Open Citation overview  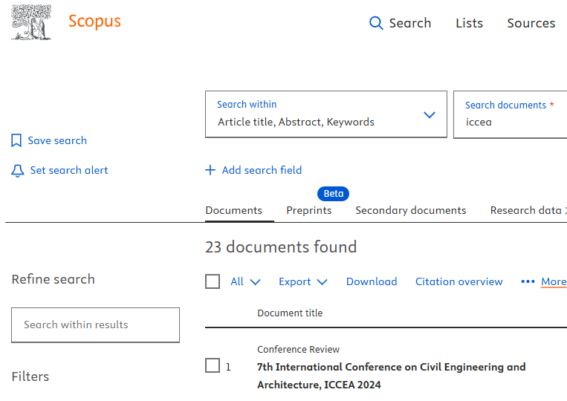(x=459, y=281)
